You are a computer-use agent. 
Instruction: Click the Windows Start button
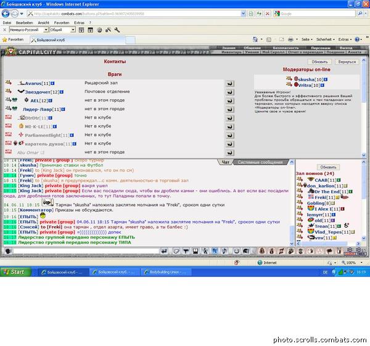15,272
